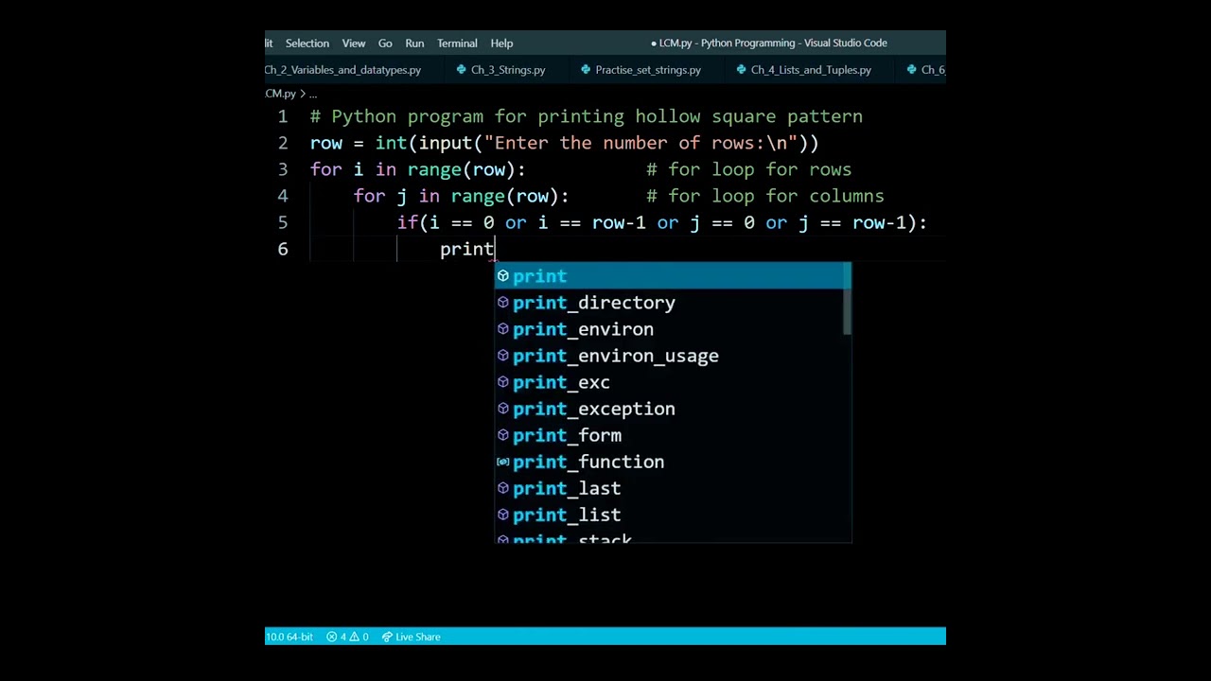
Task: Click the comment '# for loop for columns'
Action: [x=764, y=196]
